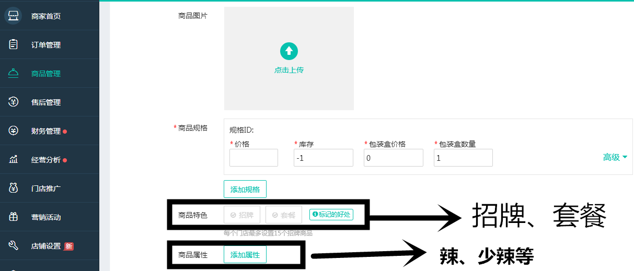Click the 库存 input field showing -1
This screenshot has width=634, height=271.
pyautogui.click(x=324, y=158)
